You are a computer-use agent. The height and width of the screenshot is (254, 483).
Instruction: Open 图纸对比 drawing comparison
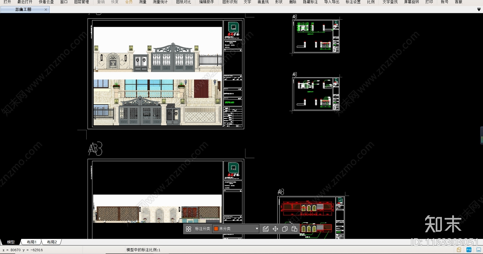184,2
